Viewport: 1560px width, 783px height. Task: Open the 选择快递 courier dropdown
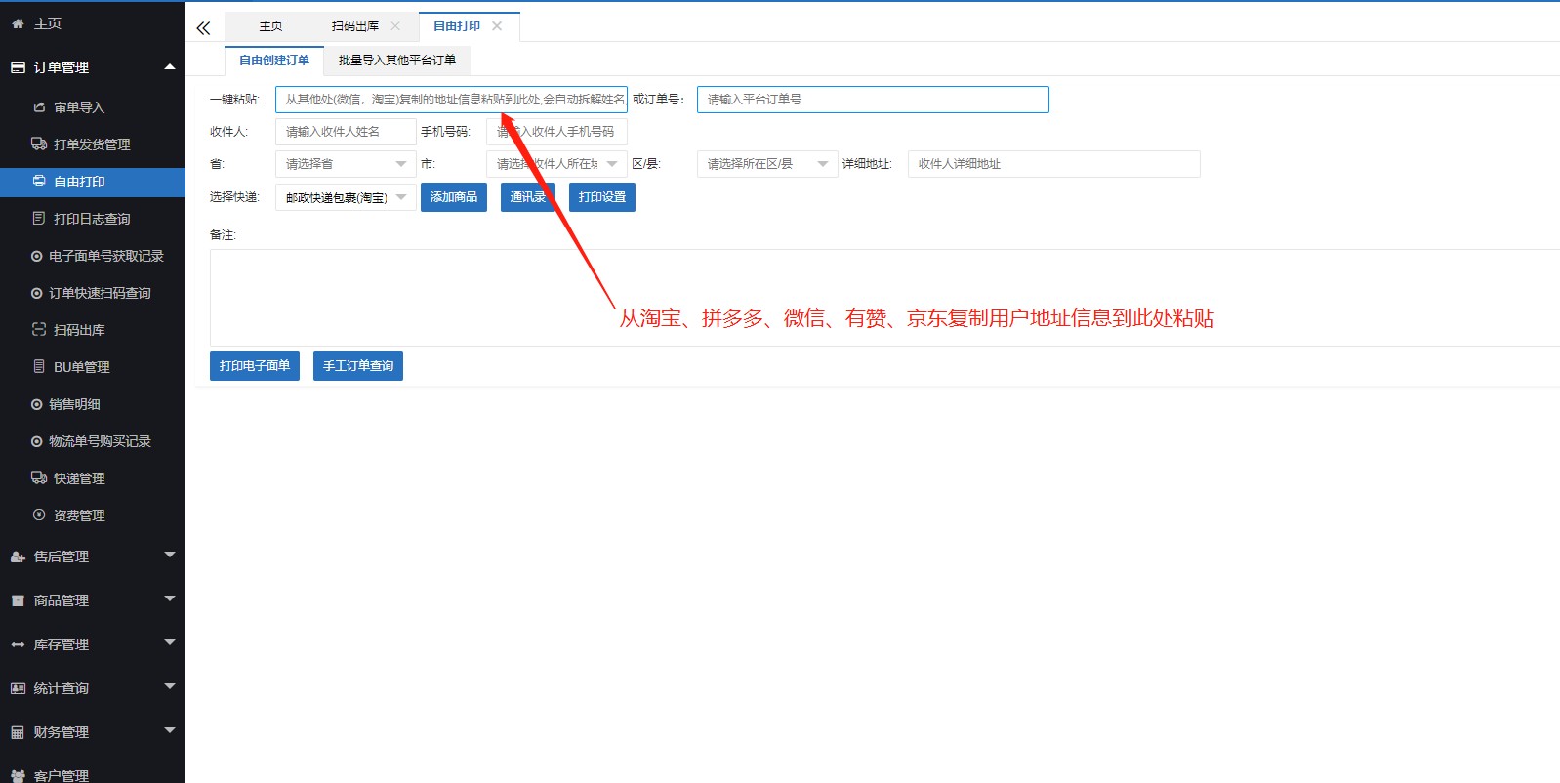[346, 197]
